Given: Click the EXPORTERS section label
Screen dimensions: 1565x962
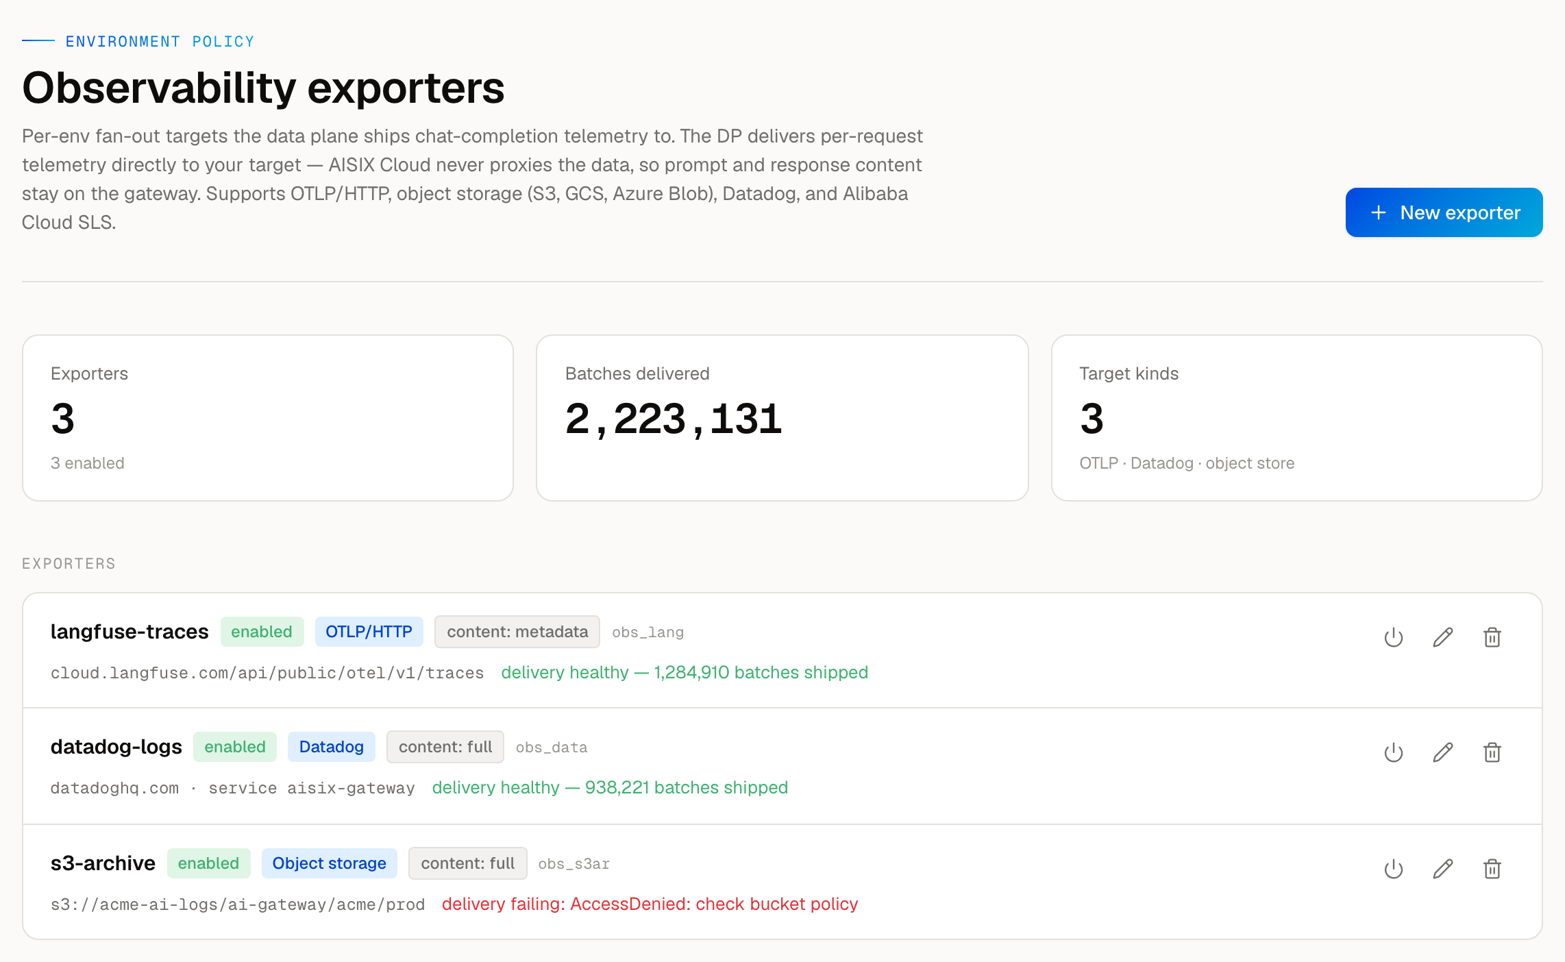Looking at the screenshot, I should (x=69, y=563).
